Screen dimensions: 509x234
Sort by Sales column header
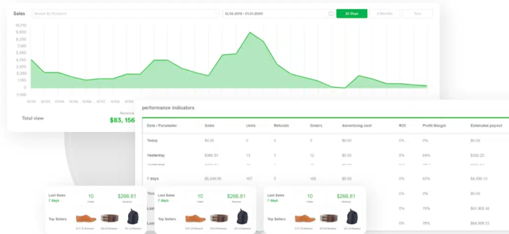209,125
